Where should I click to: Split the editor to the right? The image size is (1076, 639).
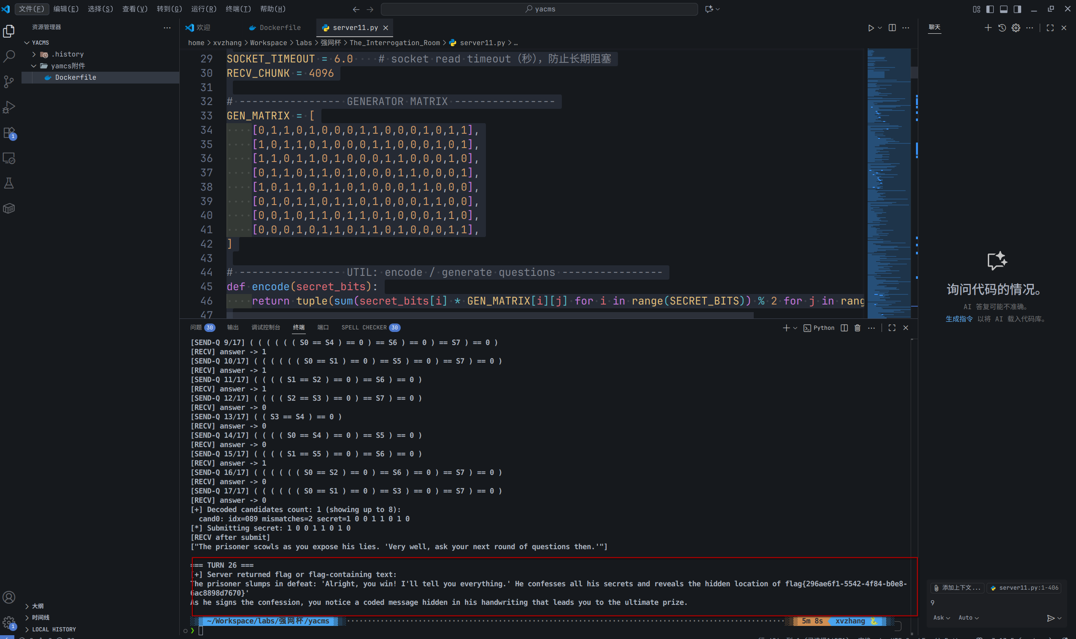pos(892,28)
